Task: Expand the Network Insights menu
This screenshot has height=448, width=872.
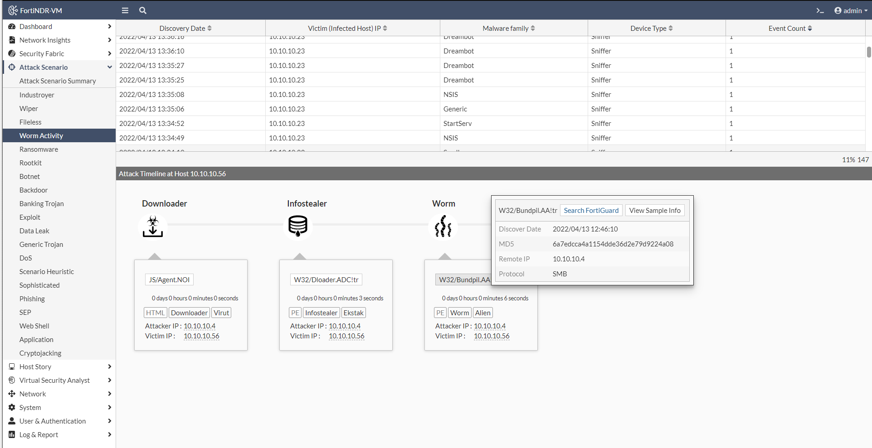Action: [x=59, y=40]
